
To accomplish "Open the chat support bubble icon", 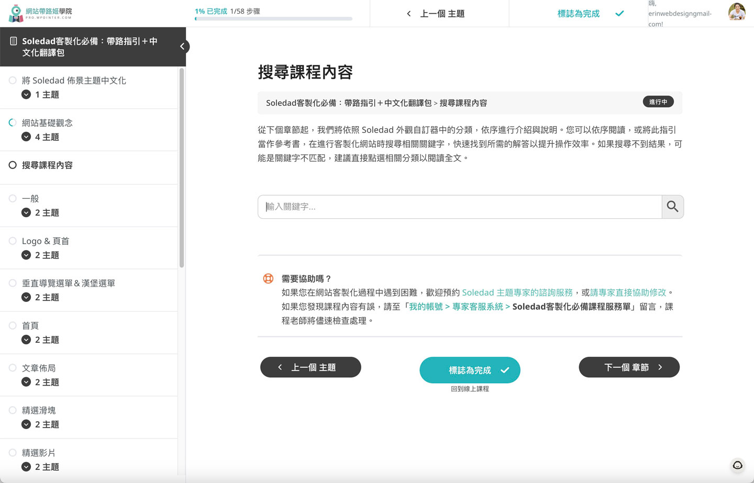I will (738, 465).
